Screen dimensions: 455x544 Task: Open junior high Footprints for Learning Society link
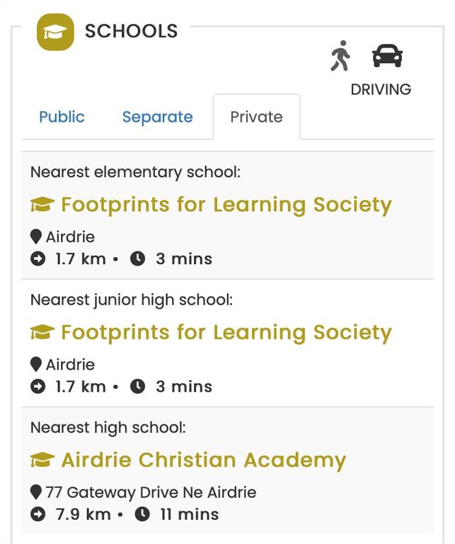[226, 332]
